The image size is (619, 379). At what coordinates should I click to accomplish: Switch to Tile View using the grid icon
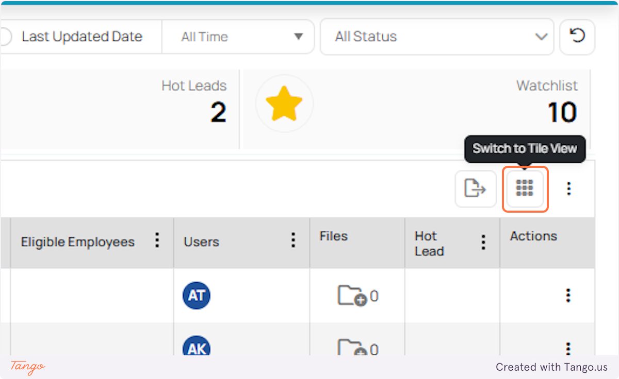525,189
